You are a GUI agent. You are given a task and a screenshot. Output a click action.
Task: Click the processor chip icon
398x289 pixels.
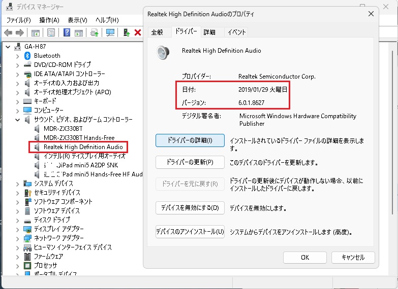[x=27, y=266]
